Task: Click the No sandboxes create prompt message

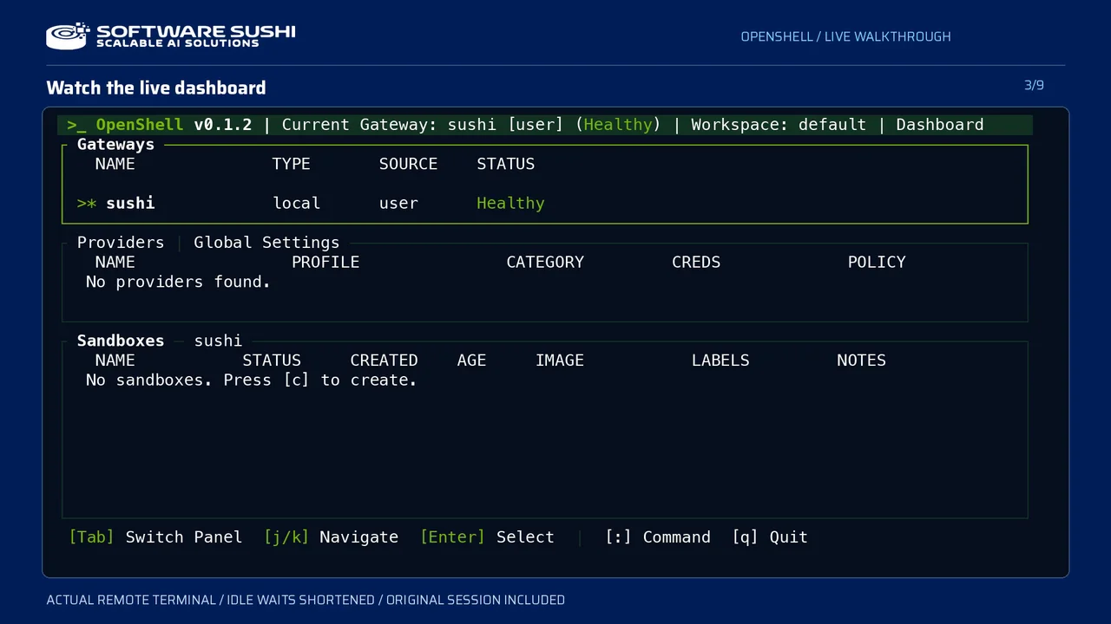Action: pyautogui.click(x=252, y=380)
